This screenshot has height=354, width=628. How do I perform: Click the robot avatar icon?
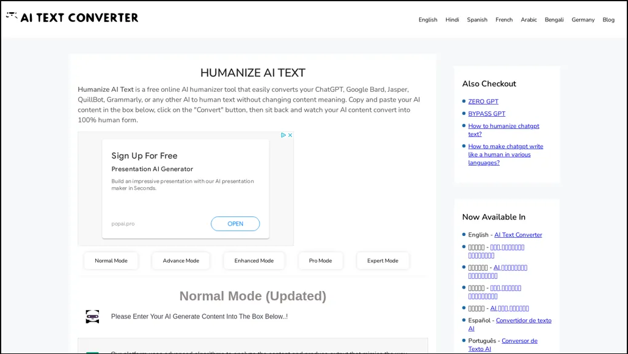pos(92,317)
